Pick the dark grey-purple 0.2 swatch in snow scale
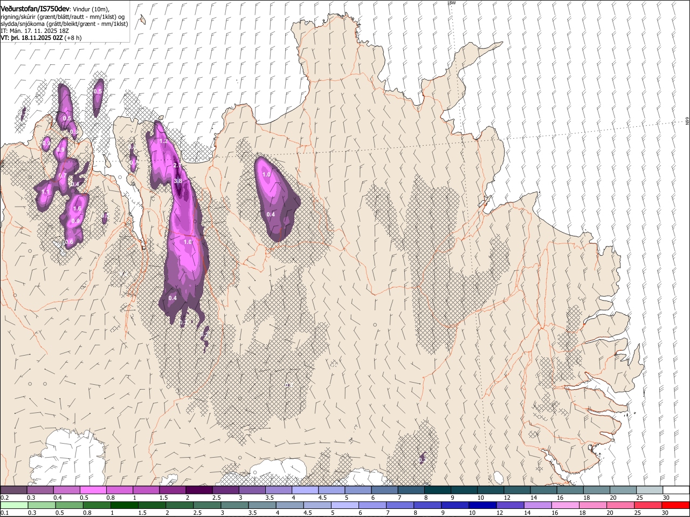The width and height of the screenshot is (690, 517). click(x=14, y=490)
